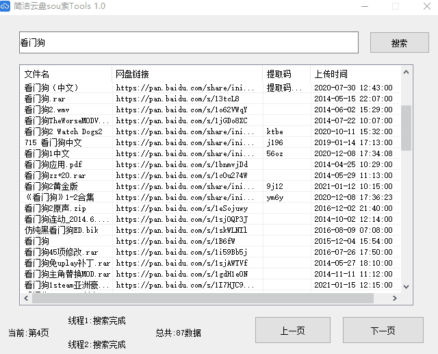Screen dimensions: 438x354
Task: Select the row 看门狗连动_2014.6....
Action: (x=211, y=219)
